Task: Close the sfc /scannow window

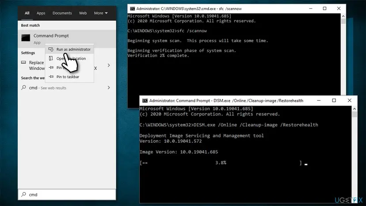Action: coord(339,8)
